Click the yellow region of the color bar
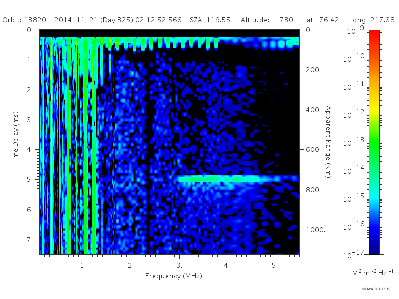This screenshot has height=299, width=399. click(x=374, y=108)
